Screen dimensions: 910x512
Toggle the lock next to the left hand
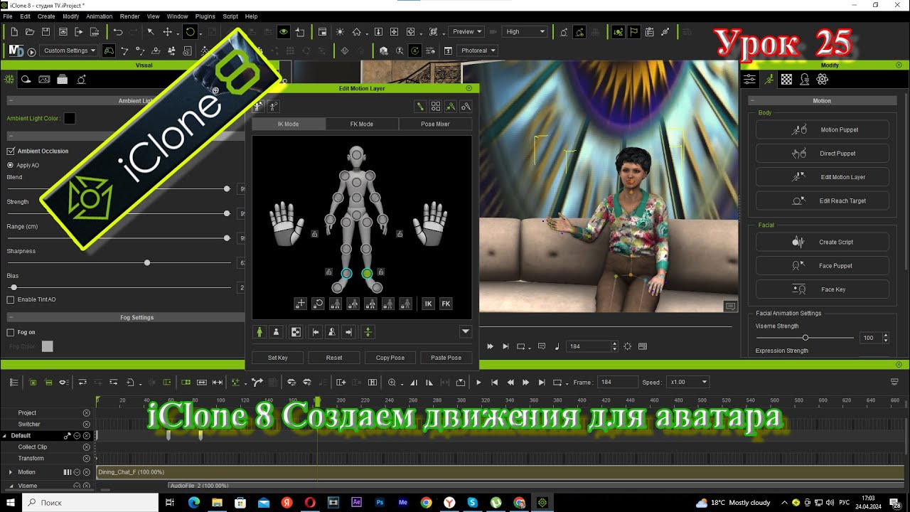point(314,233)
